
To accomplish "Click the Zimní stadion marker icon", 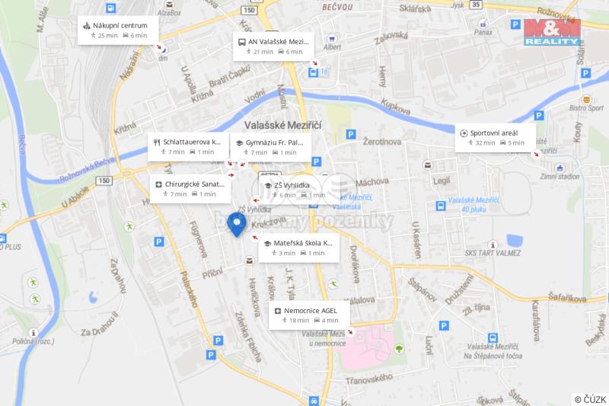I will tap(560, 168).
